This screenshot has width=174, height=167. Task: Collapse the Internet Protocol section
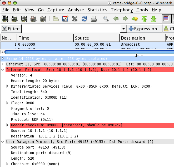[x=3, y=70]
